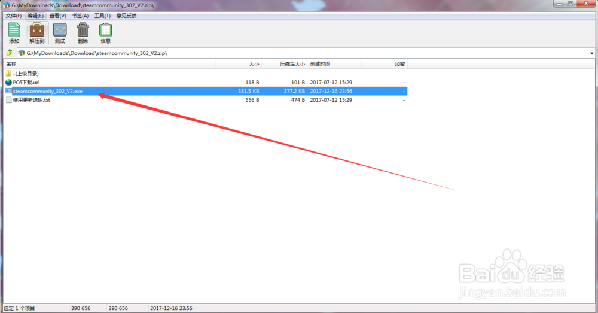The image size is (598, 313).
Task: Click the address path input field
Action: (305, 53)
